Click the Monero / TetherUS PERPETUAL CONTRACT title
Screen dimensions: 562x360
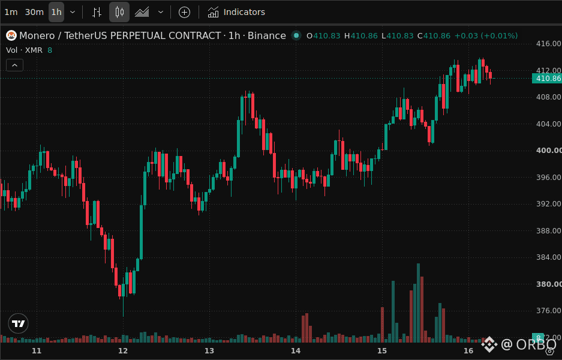(x=120, y=35)
